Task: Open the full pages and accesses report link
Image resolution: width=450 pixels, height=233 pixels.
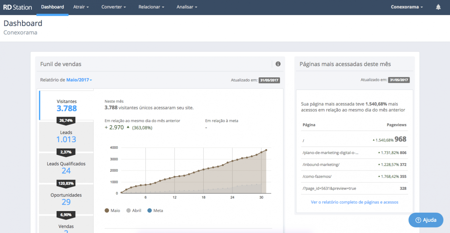Action: pos(354,202)
